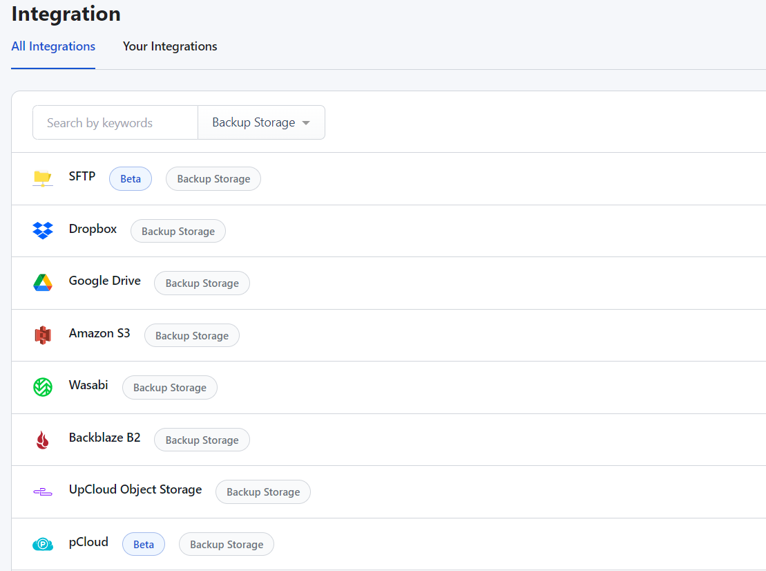Click the dropdown arrow beside Backup Storage filter
The height and width of the screenshot is (571, 766).
[306, 123]
